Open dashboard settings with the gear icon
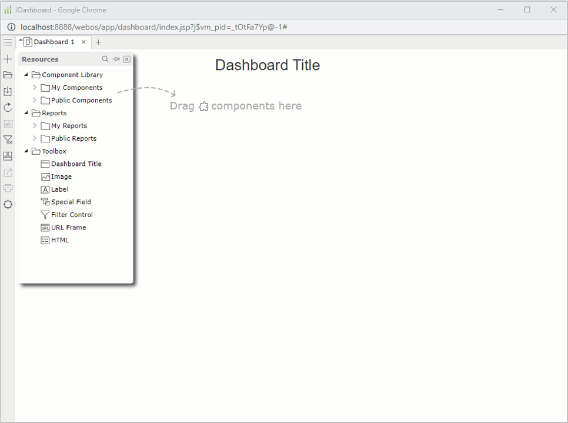Screen dimensions: 568x423 [8, 204]
